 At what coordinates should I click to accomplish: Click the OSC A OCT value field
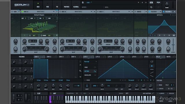click(x=25, y=18)
